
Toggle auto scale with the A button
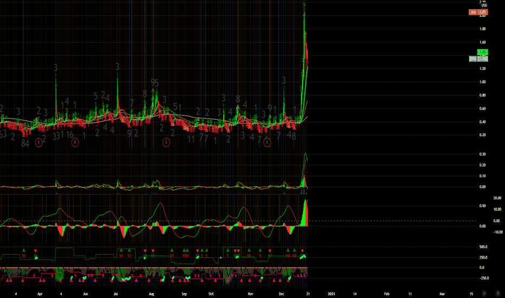click(484, 293)
